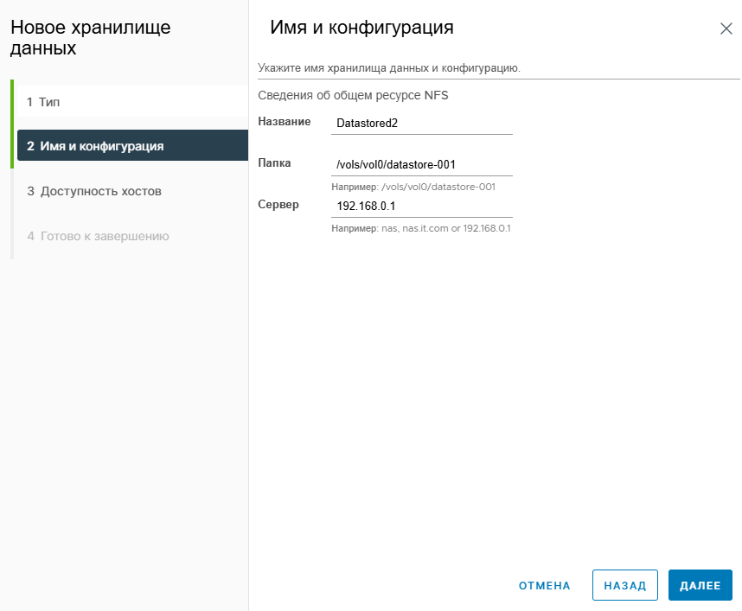742x611 pixels.
Task: Click the Имя и конфигурация page title
Action: [x=361, y=28]
